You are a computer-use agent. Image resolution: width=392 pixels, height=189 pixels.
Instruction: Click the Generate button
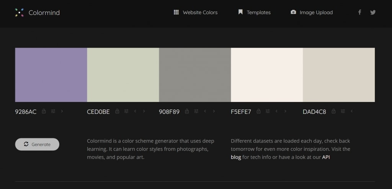tap(37, 144)
